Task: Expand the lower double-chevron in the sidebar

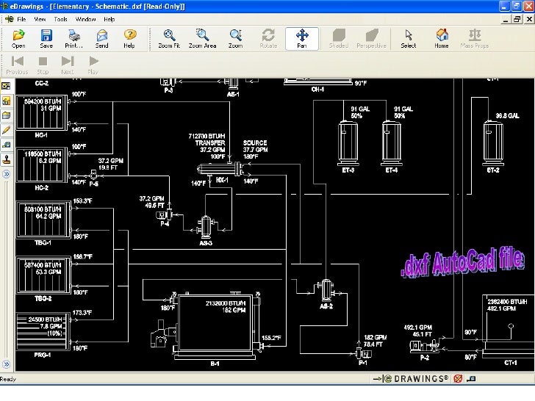Action: coord(6,364)
